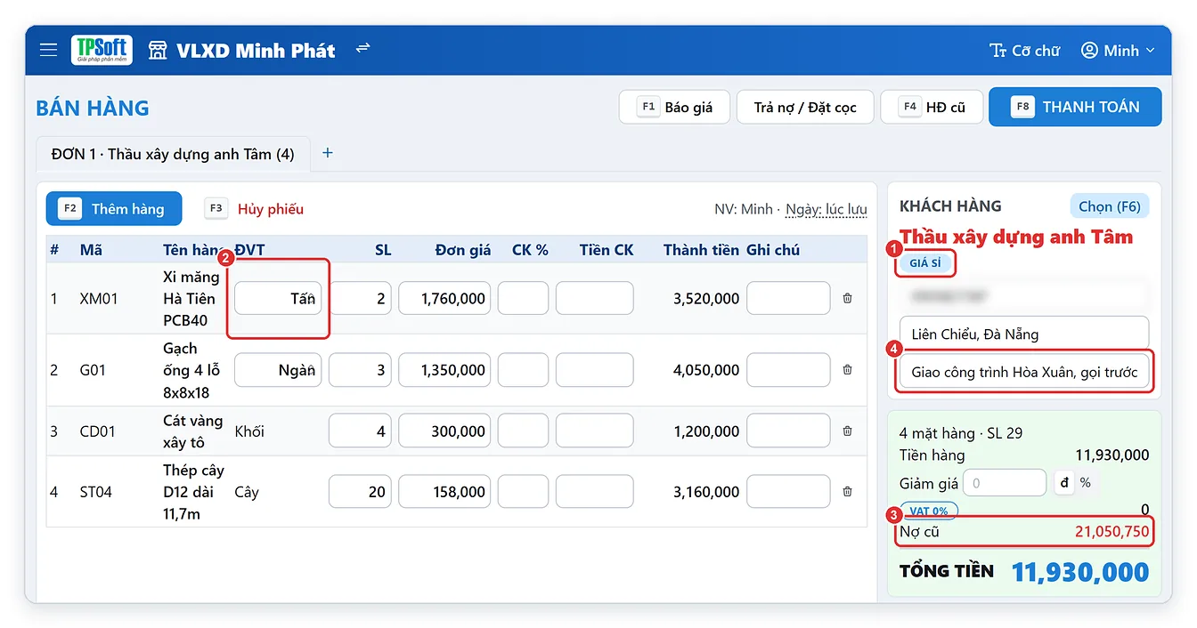Click the customer name Thầu xây dựng anh Tâm
Screen dimensions: 1197x628
1016,237
